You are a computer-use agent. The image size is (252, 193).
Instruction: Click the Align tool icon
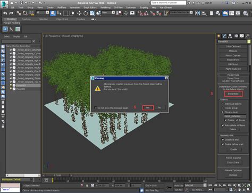click(x=204, y=13)
